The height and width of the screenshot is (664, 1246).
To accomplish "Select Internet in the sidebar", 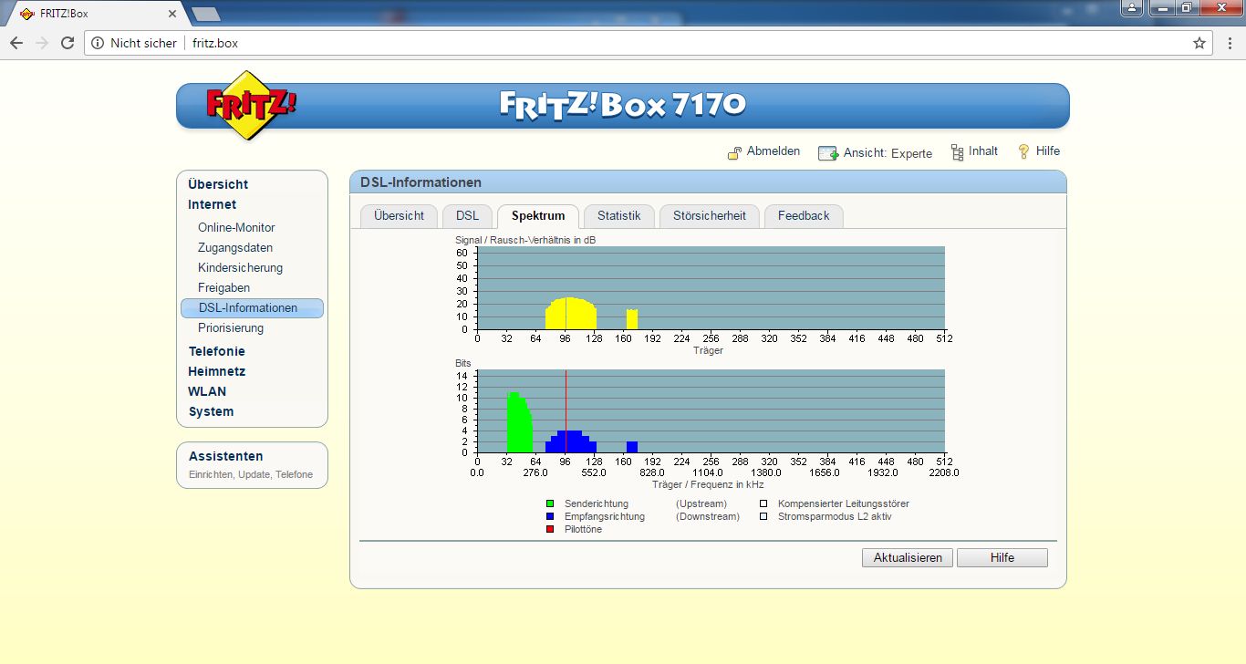I will [212, 204].
